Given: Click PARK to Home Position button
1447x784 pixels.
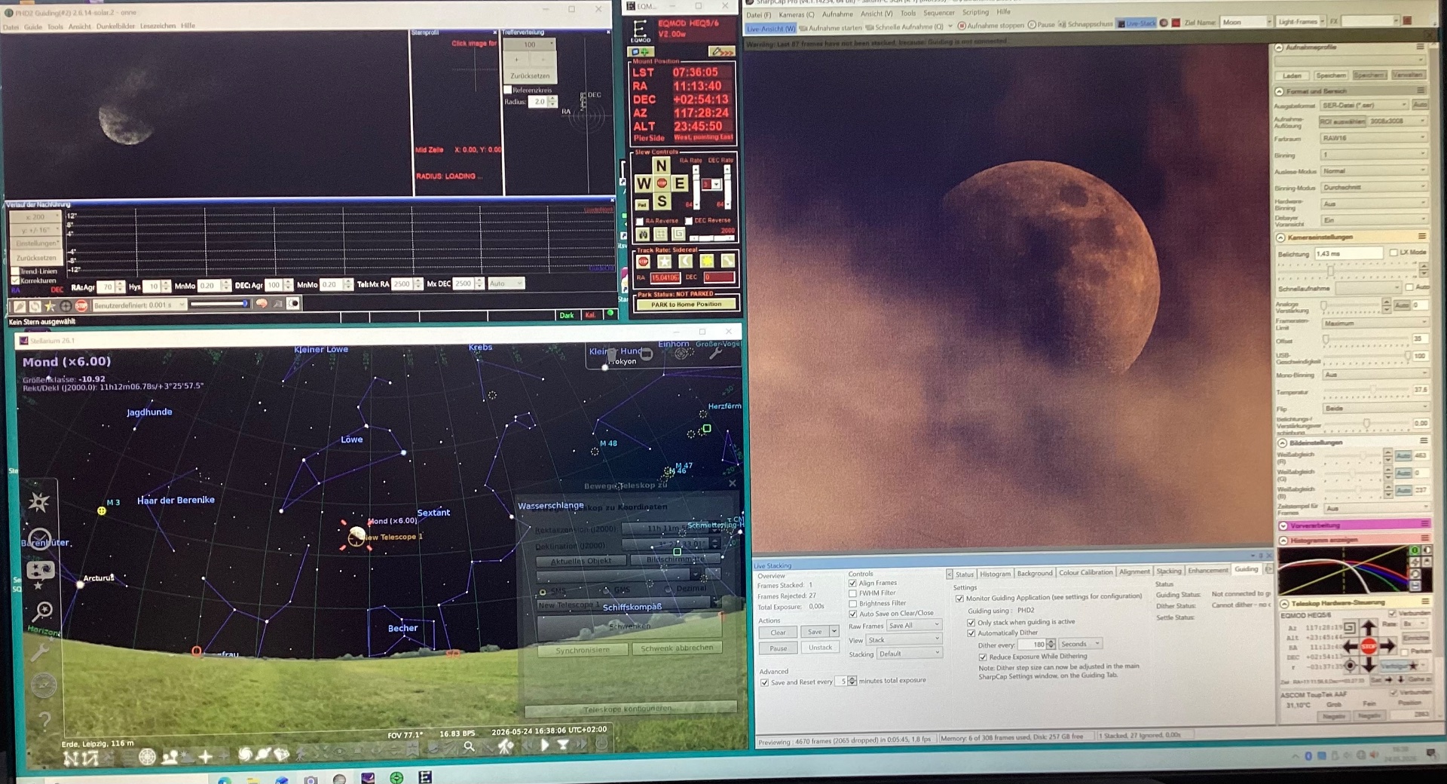Looking at the screenshot, I should click(x=686, y=305).
